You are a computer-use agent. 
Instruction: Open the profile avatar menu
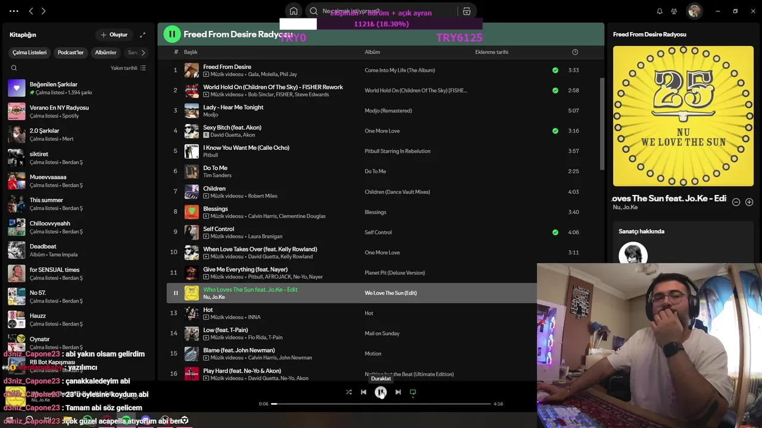694,11
